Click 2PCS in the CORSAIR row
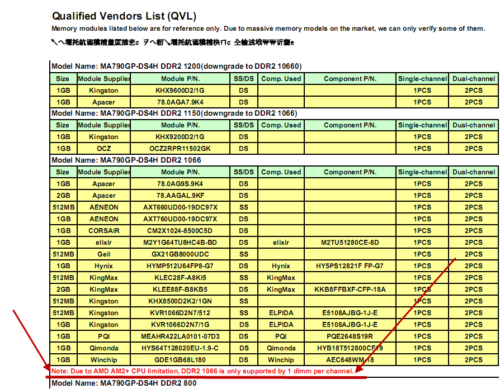Screen dimensions: 500x389 coord(473,231)
